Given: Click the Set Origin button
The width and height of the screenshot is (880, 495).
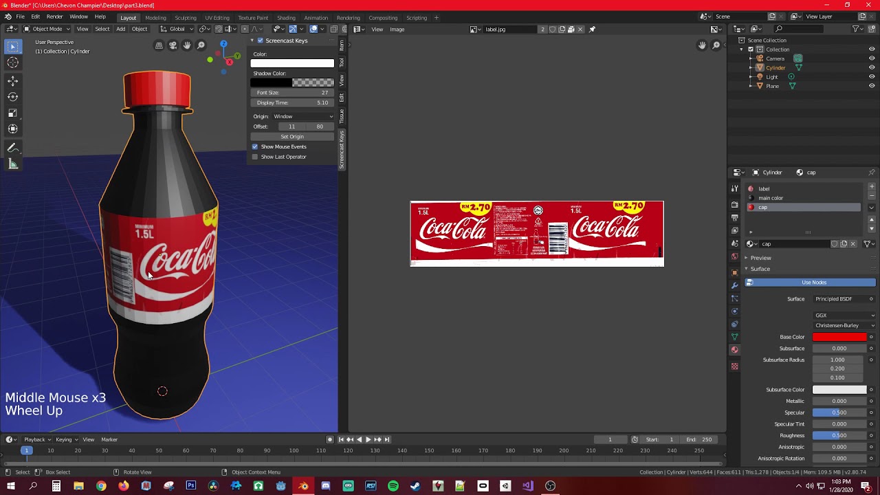Looking at the screenshot, I should tap(292, 136).
